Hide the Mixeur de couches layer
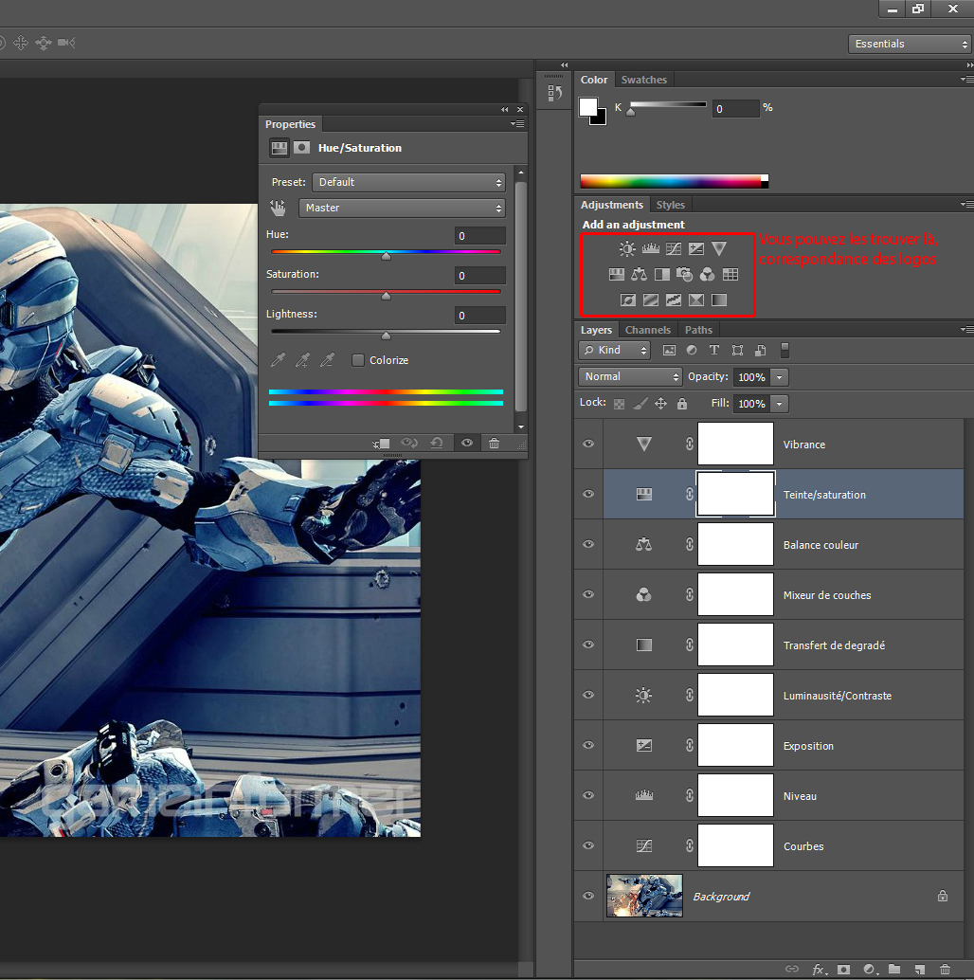Screen dimensions: 974x980 [588, 594]
